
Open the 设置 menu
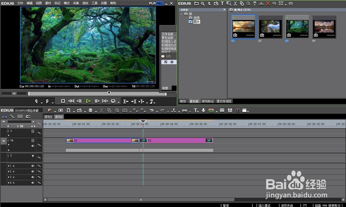click(x=104, y=3)
